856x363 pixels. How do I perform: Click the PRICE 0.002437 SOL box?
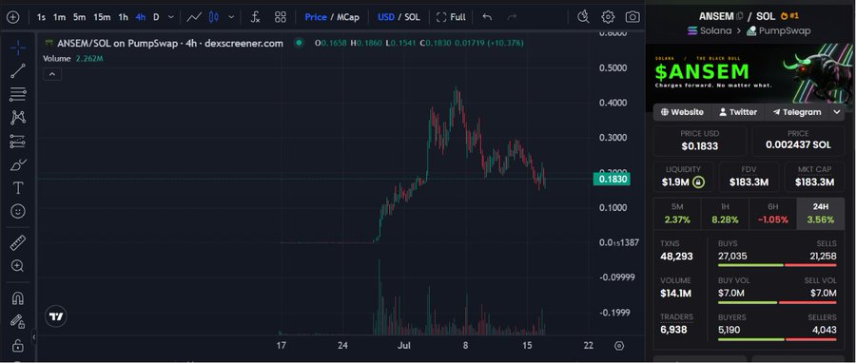pyautogui.click(x=798, y=142)
